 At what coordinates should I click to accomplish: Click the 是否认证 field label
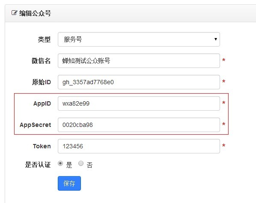tap(38, 165)
